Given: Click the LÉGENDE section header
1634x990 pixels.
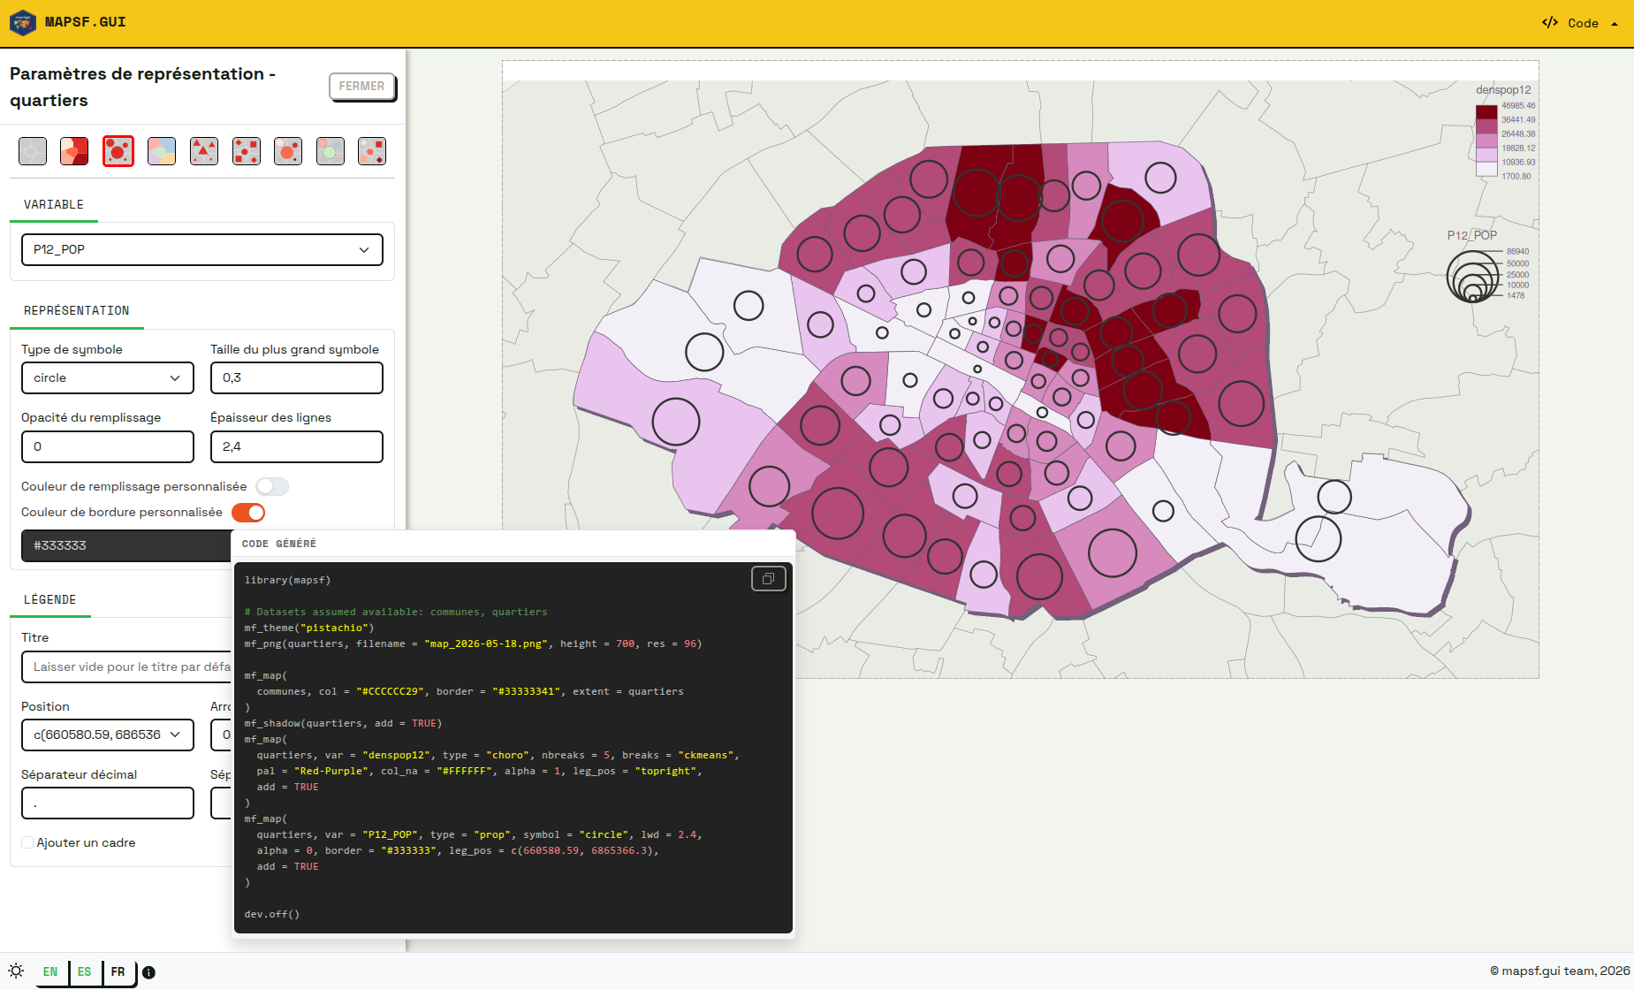Looking at the screenshot, I should pyautogui.click(x=50, y=599).
